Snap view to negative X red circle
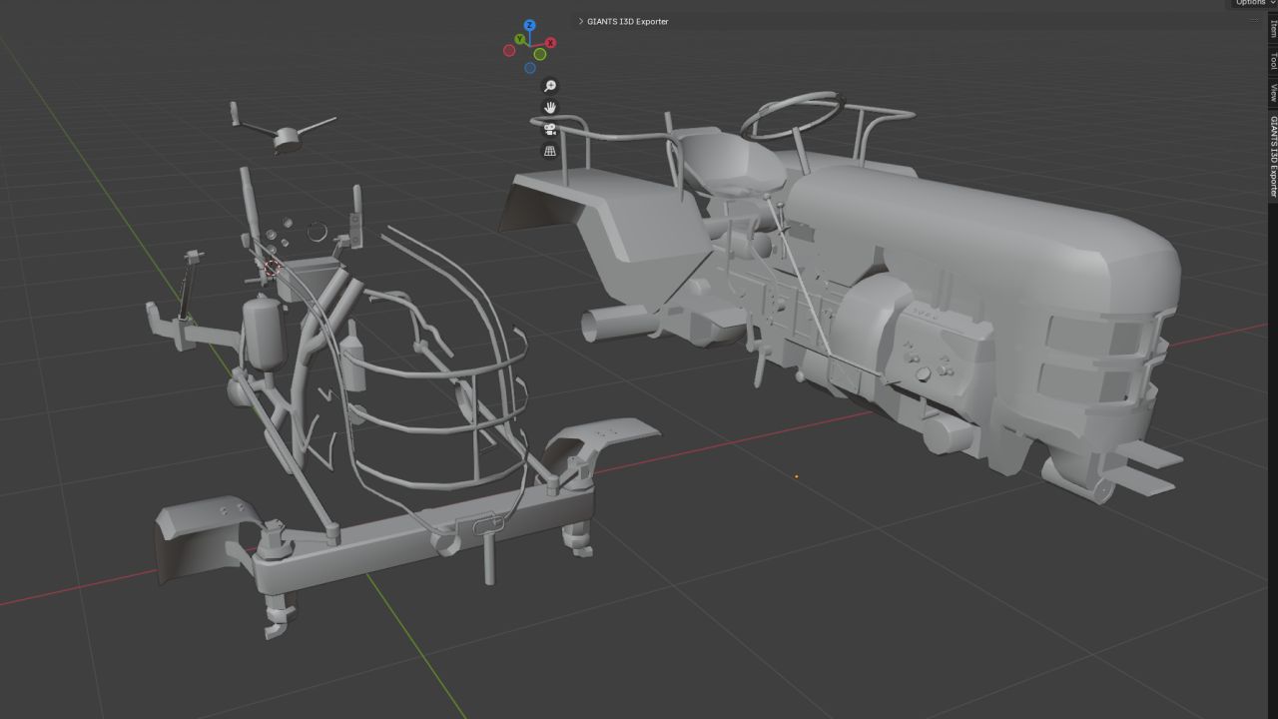This screenshot has width=1278, height=719. pyautogui.click(x=509, y=50)
